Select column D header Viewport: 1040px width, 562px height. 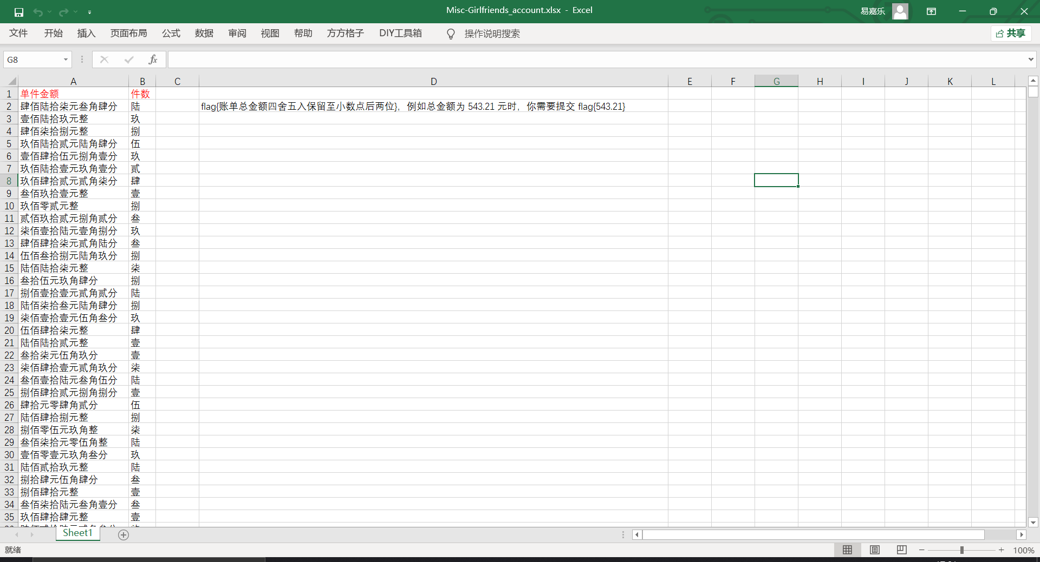[433, 81]
